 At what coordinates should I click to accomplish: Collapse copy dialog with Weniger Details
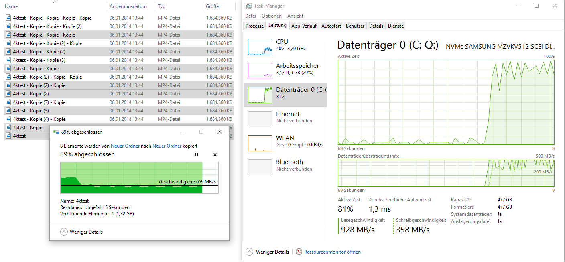point(81,232)
